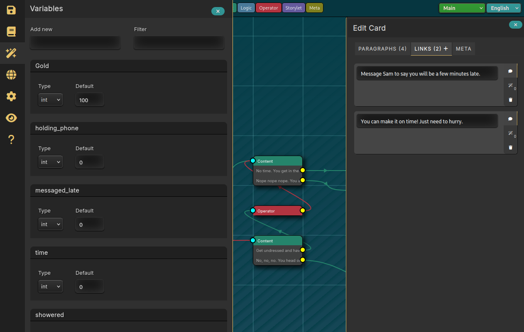Click the 'You can make it on time' text field

(427, 121)
